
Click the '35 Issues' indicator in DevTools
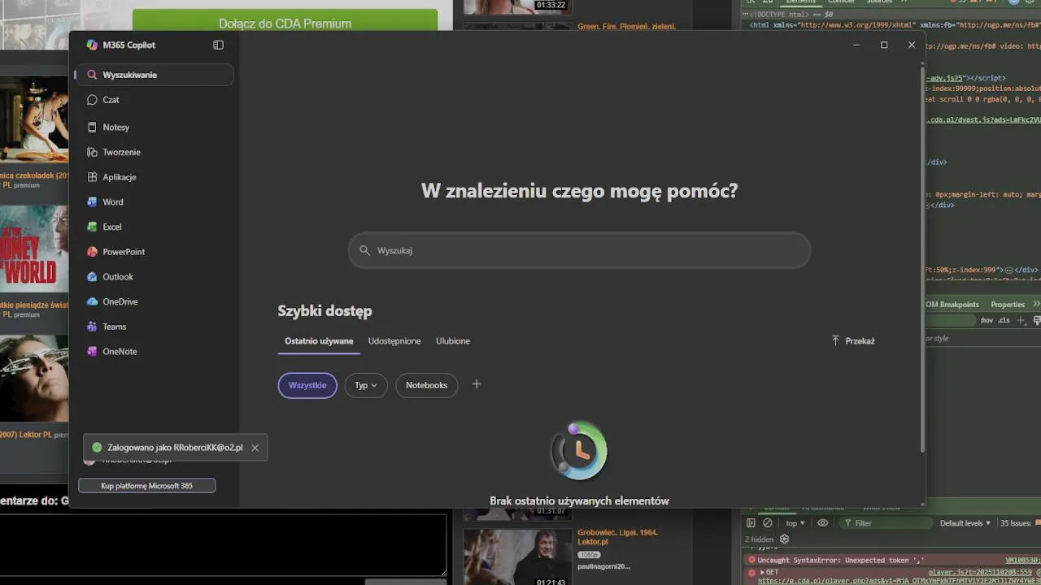[1021, 523]
